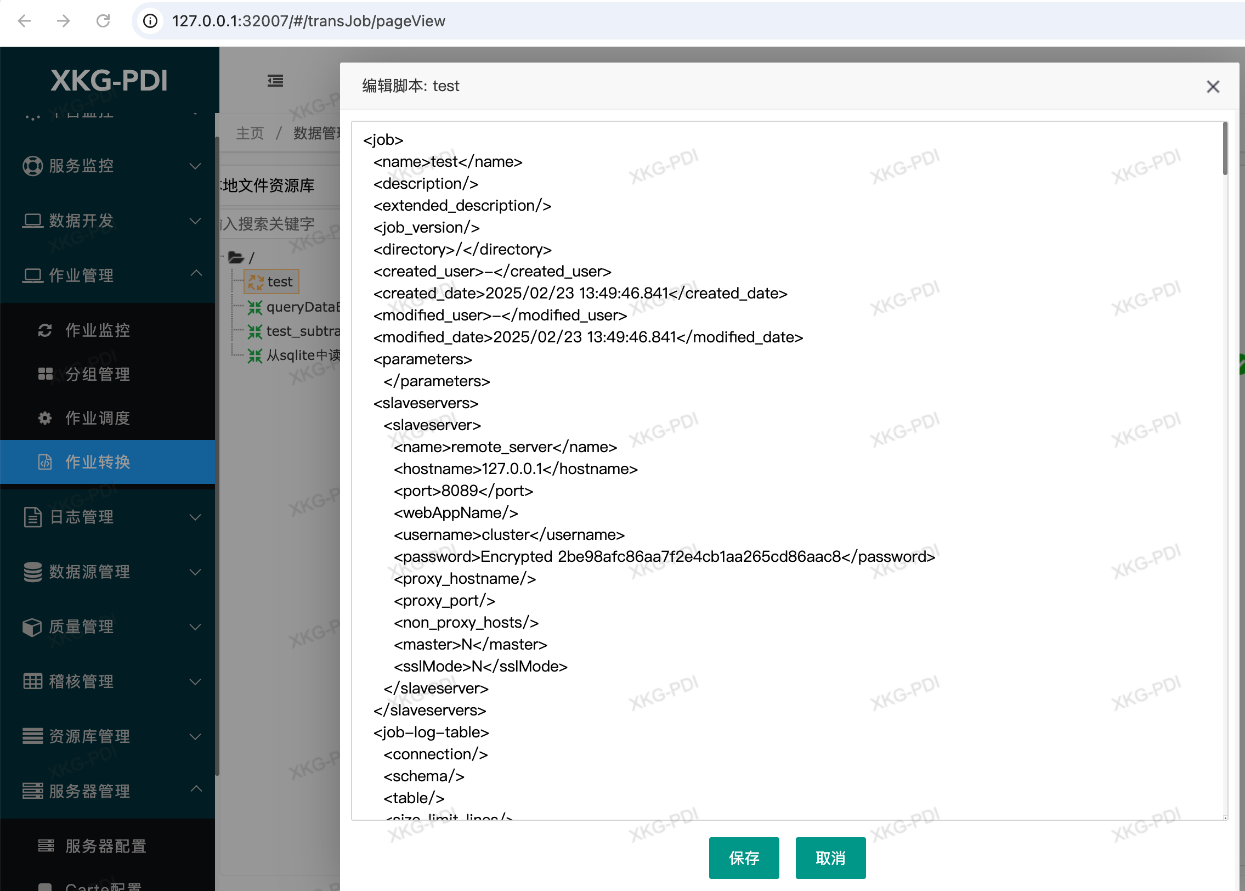Close the 编辑脚本 dialog
The width and height of the screenshot is (1245, 891).
point(1213,87)
